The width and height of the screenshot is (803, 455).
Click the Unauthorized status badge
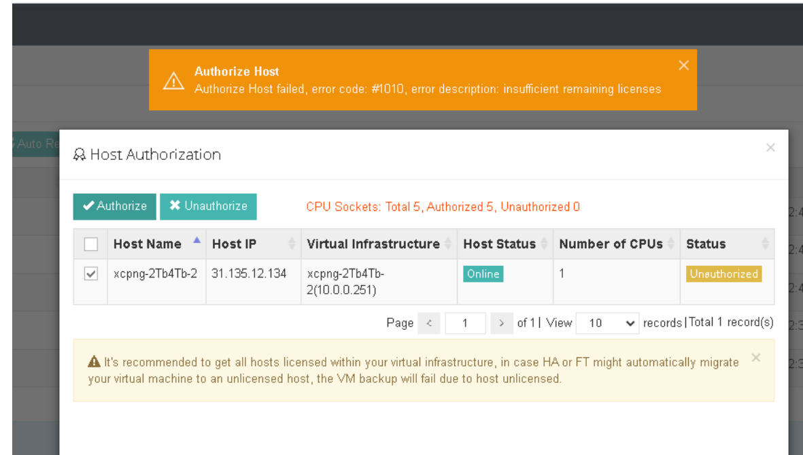tap(723, 274)
